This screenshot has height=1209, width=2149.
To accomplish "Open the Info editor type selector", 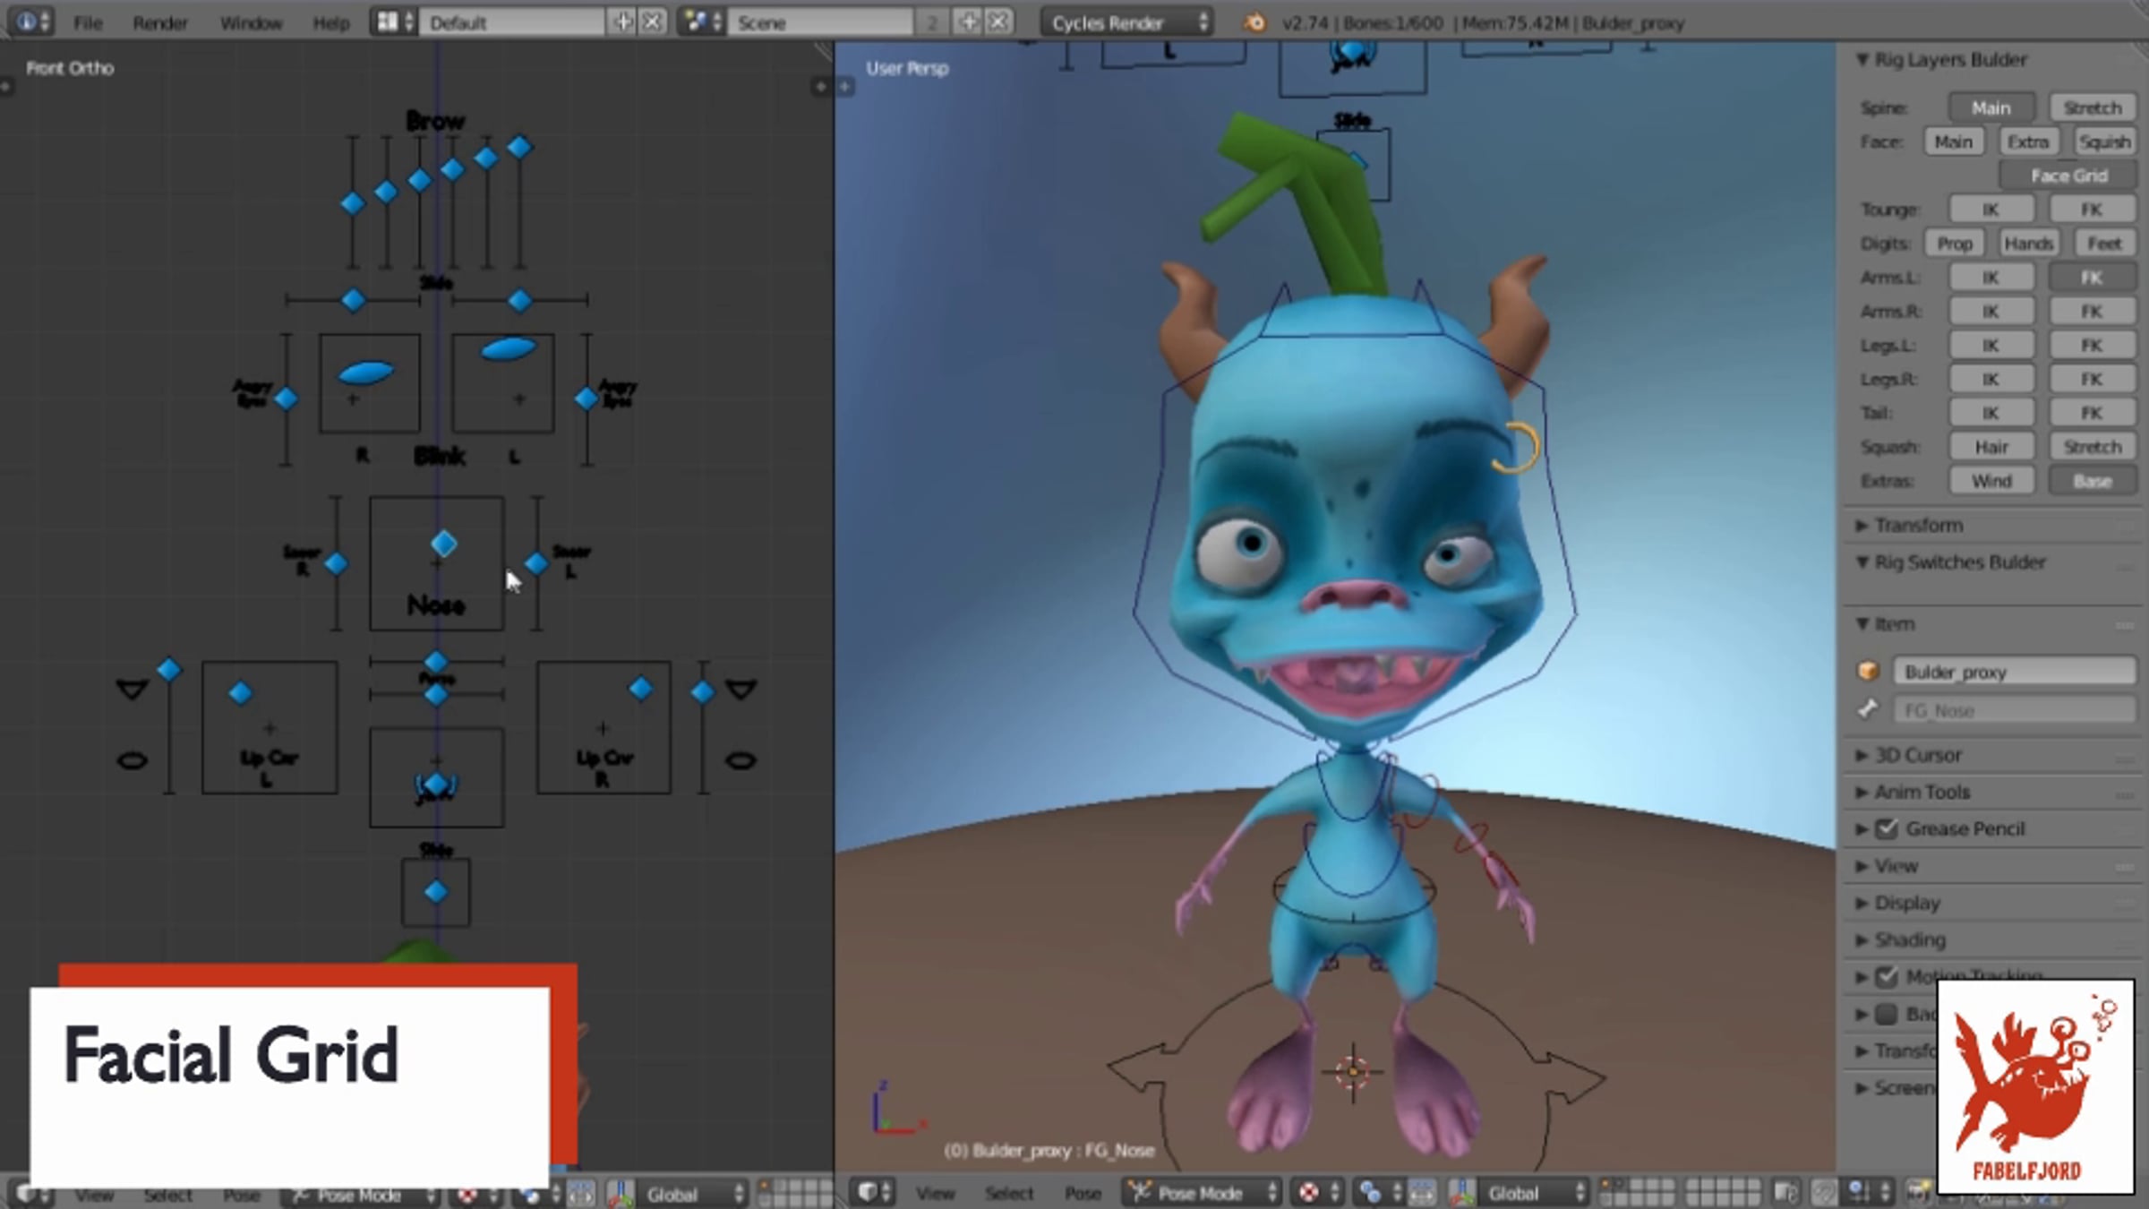I will pyautogui.click(x=33, y=21).
